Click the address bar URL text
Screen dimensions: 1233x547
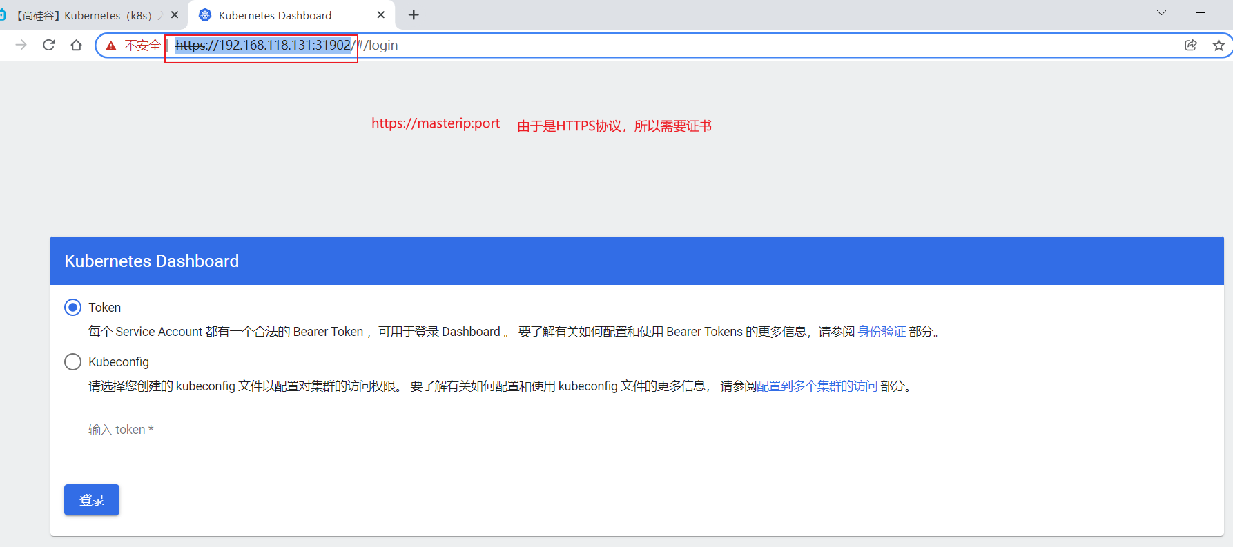pos(287,45)
